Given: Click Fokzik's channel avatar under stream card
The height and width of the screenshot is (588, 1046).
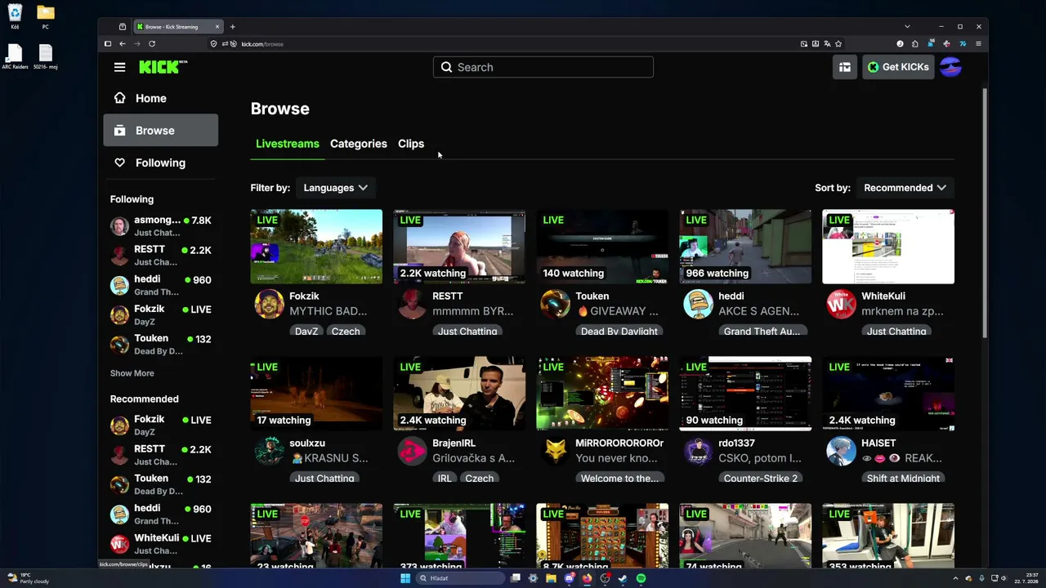Looking at the screenshot, I should pos(269,304).
